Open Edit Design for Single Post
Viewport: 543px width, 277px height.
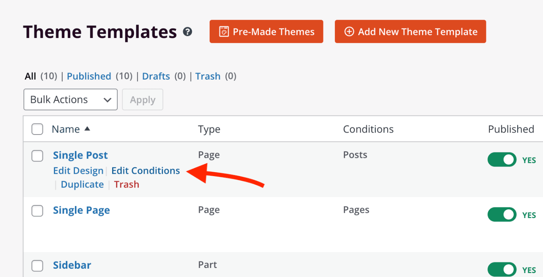pos(78,171)
